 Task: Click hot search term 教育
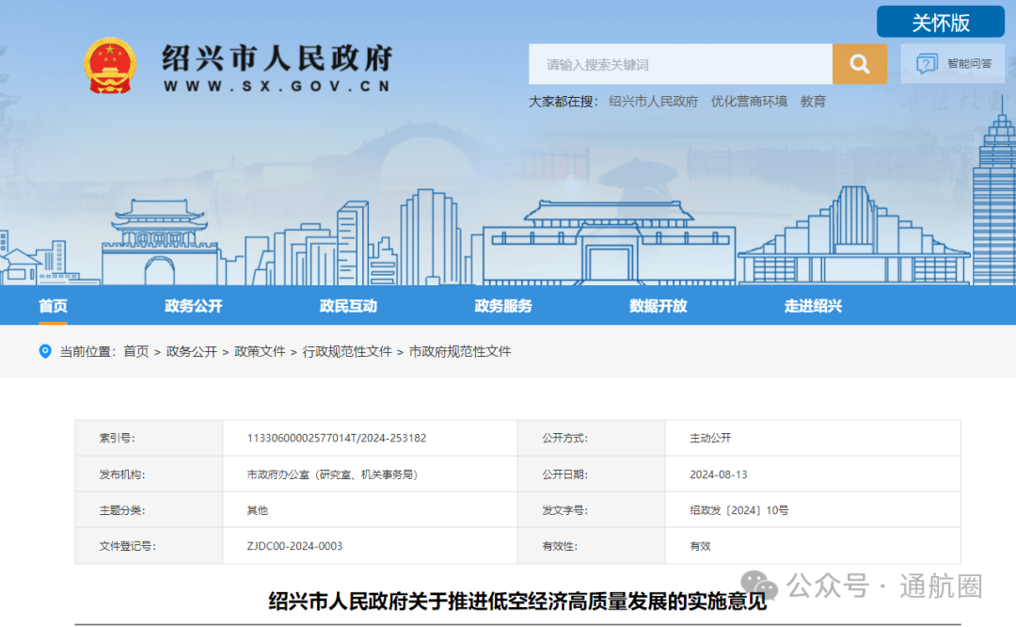pyautogui.click(x=813, y=102)
